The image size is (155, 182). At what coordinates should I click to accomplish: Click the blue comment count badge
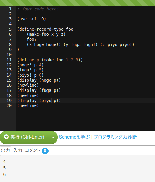45,151
